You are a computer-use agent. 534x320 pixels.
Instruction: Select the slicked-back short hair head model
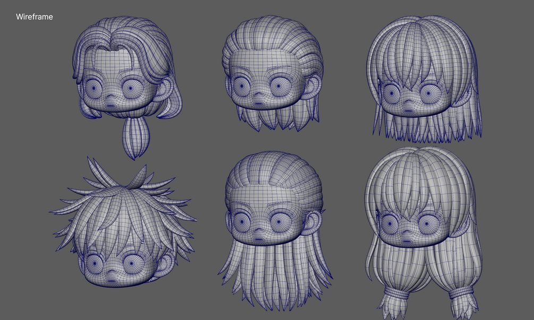coord(273,73)
